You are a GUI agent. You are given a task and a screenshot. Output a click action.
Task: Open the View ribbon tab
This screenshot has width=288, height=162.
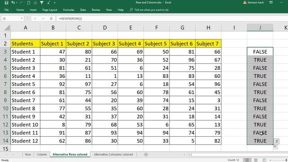tap(109, 10)
